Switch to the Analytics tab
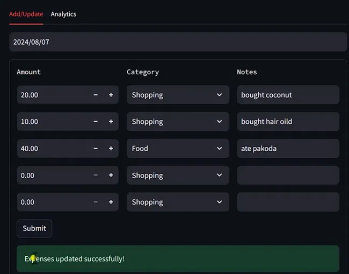 [63, 14]
